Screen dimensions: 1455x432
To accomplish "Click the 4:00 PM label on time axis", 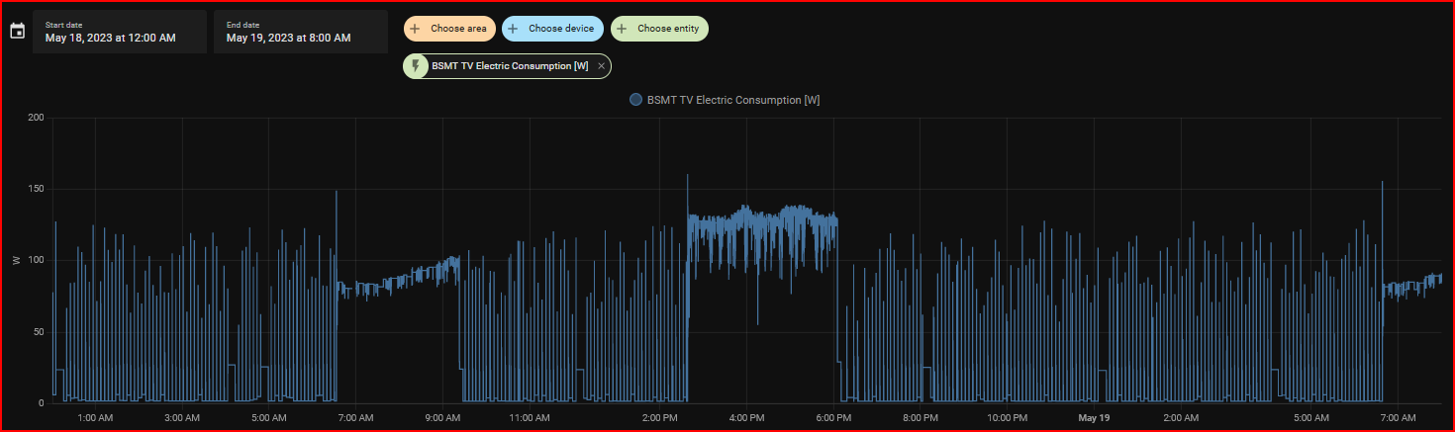I will click(x=745, y=418).
